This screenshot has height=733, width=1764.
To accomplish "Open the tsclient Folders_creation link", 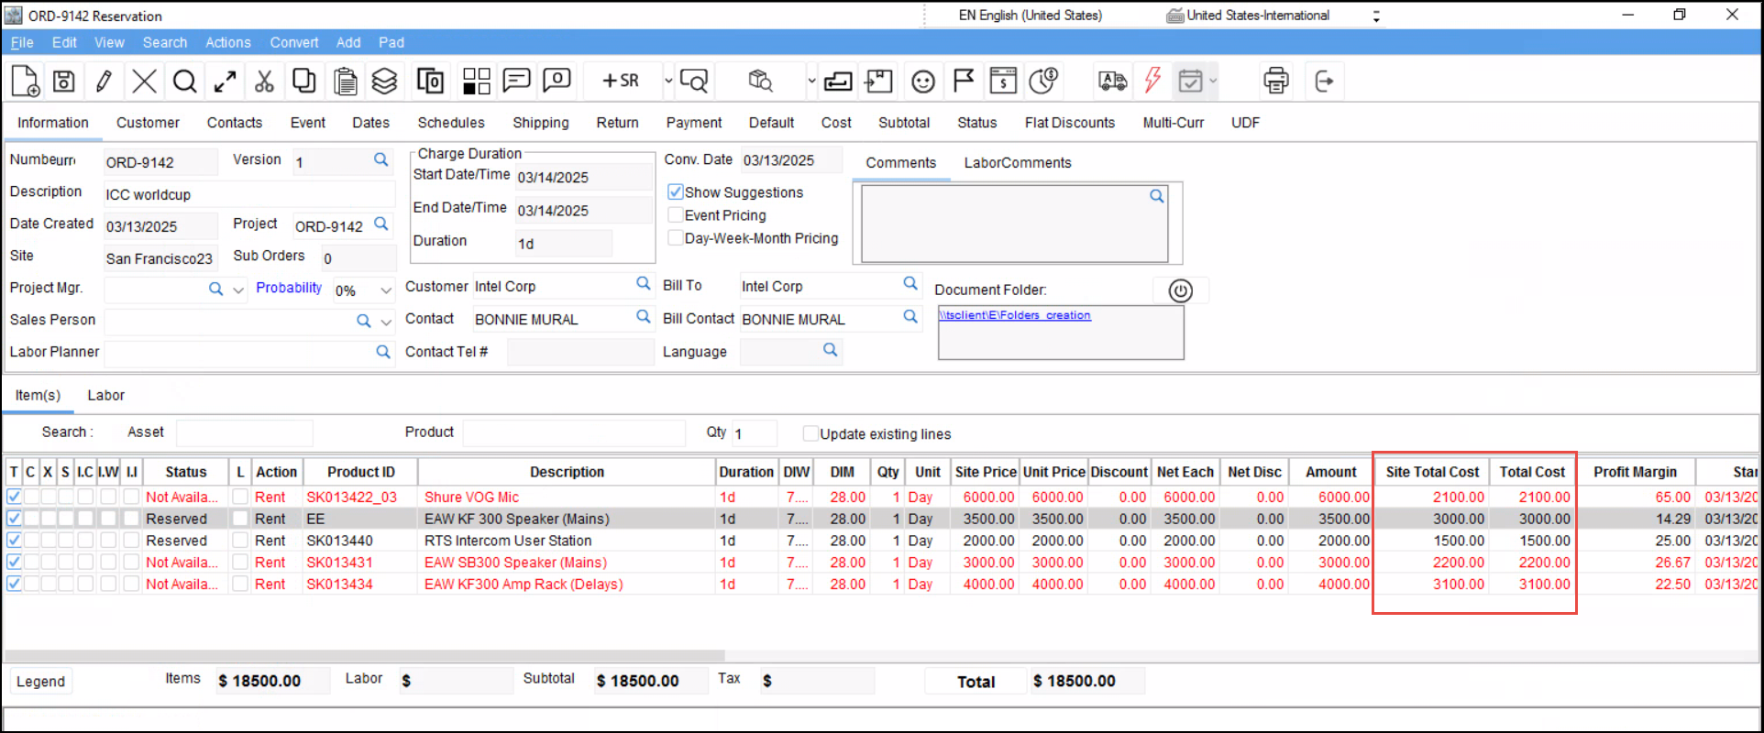I will coord(1014,315).
